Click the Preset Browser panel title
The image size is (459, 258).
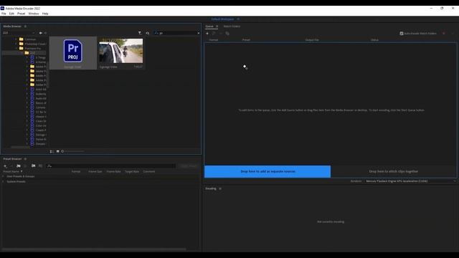pos(13,159)
